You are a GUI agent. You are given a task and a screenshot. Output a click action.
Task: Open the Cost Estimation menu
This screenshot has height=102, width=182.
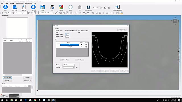(20, 3)
